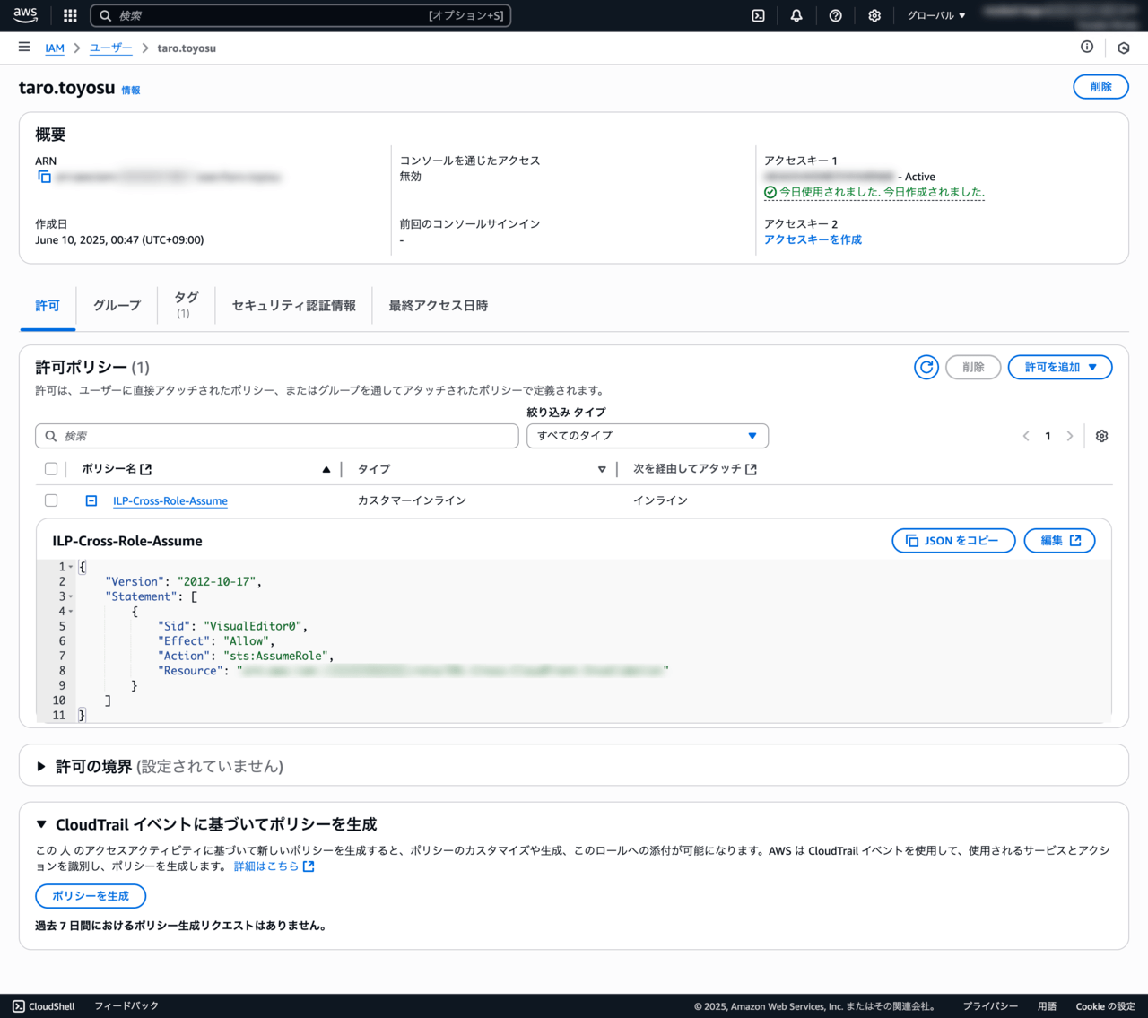Screen dimensions: 1148x1018
Task: Open the Add permissions dropdown
Action: [1060, 367]
